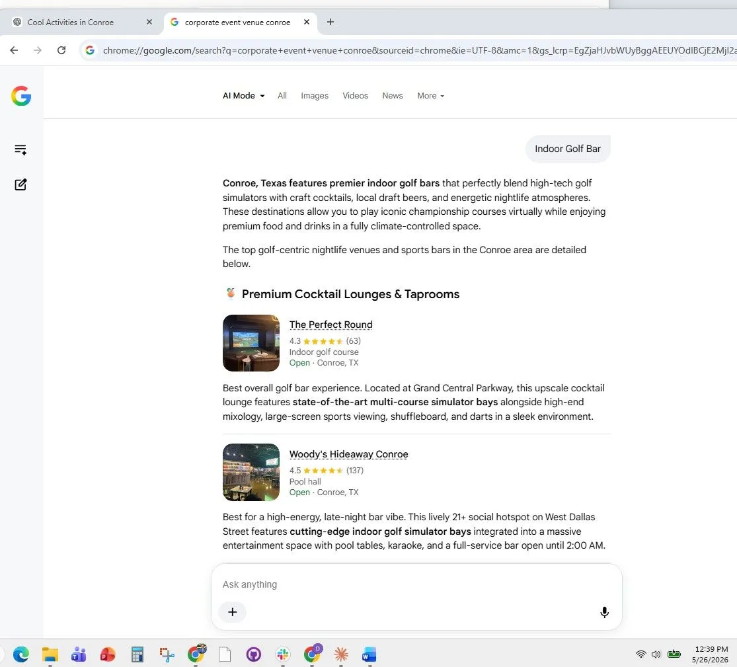Open AI Mode history list icon

point(20,149)
